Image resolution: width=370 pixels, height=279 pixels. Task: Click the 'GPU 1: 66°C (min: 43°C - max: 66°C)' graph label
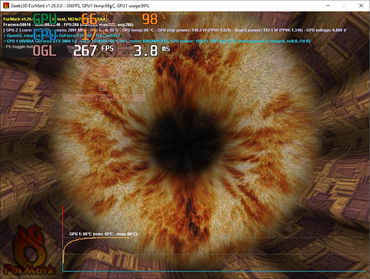pos(103,234)
